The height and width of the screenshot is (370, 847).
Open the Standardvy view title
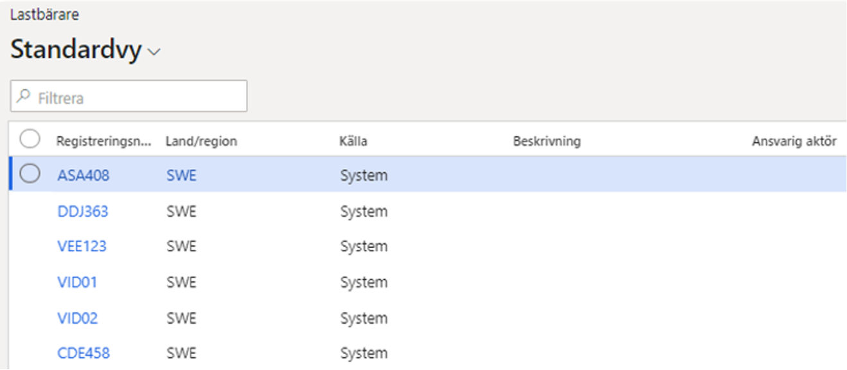76,49
